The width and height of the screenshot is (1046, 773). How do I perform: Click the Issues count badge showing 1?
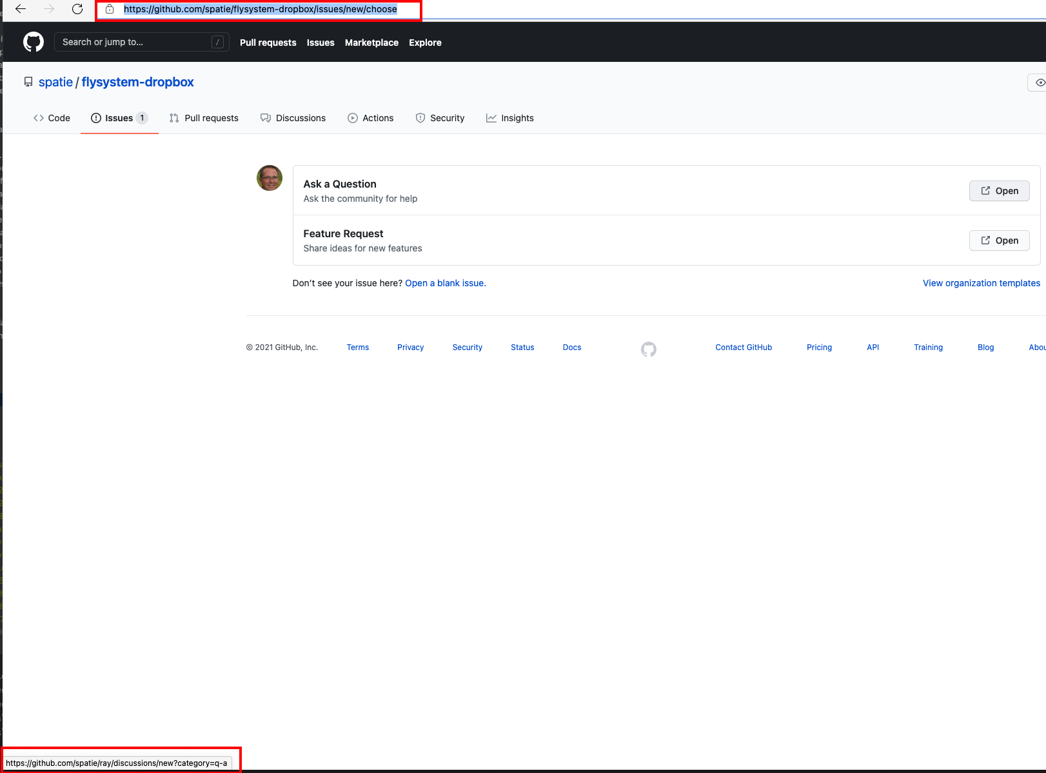point(142,118)
